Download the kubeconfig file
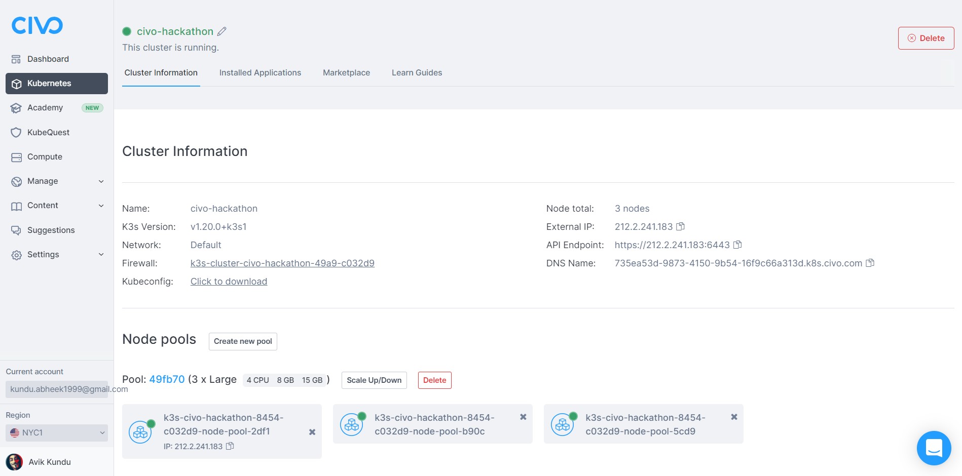The width and height of the screenshot is (962, 476). coord(229,282)
